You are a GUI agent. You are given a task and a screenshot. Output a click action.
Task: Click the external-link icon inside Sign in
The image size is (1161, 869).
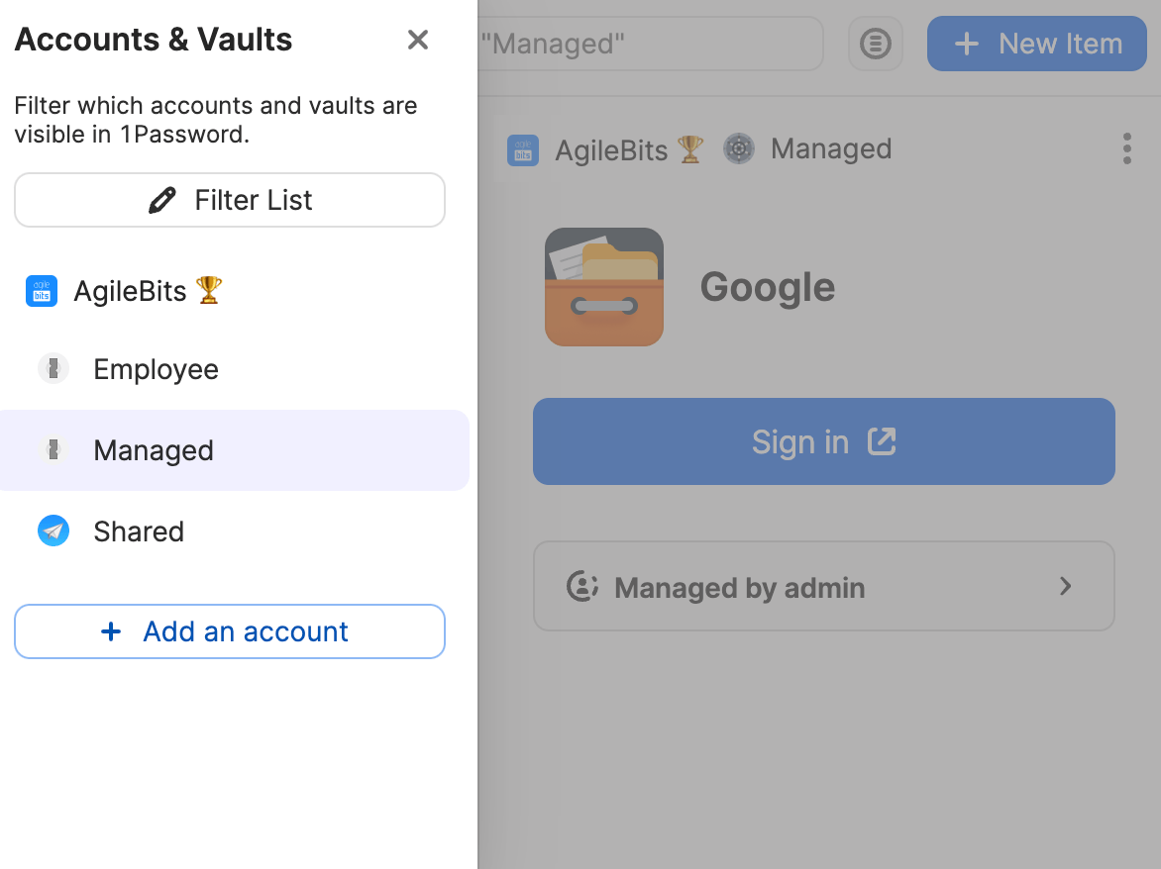pyautogui.click(x=884, y=441)
